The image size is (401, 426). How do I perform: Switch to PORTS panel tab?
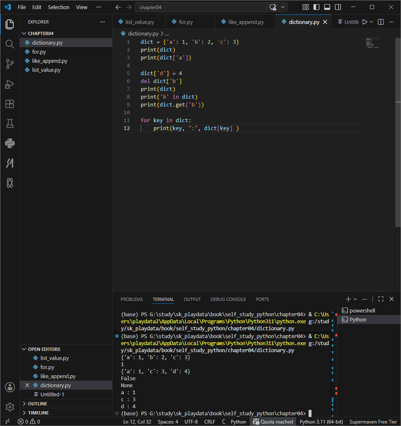262,299
